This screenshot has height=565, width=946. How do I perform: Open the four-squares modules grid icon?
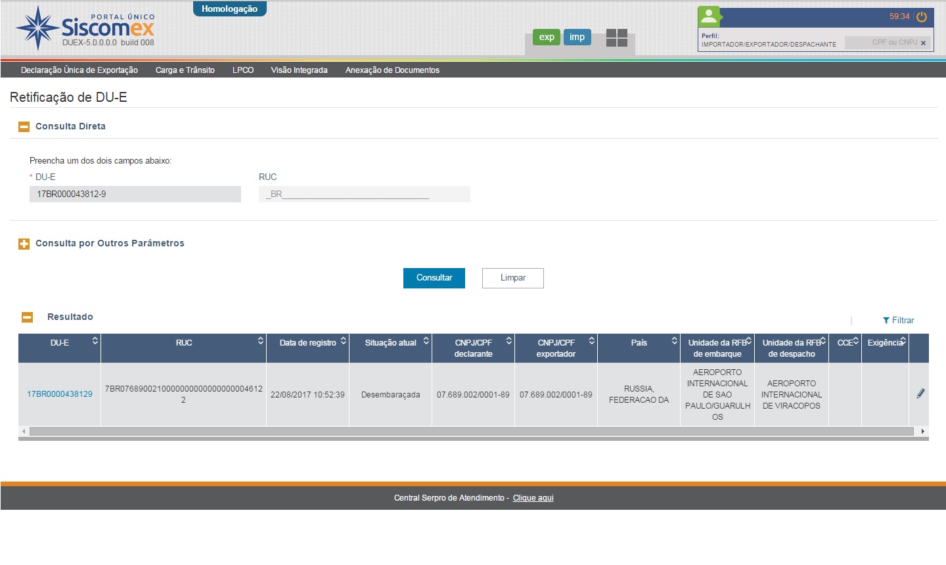click(616, 37)
